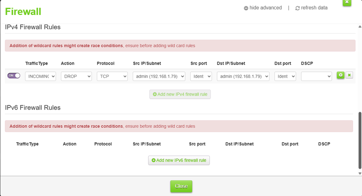The height and width of the screenshot is (196, 362).
Task: Open the Src IP/Subnet dropdown
Action: (x=159, y=76)
